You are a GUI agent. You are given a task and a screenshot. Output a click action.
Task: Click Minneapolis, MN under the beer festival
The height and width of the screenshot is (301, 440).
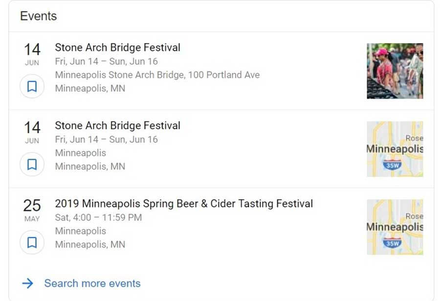point(90,244)
